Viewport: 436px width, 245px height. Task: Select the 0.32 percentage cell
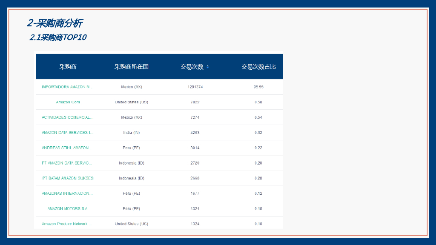coord(258,133)
